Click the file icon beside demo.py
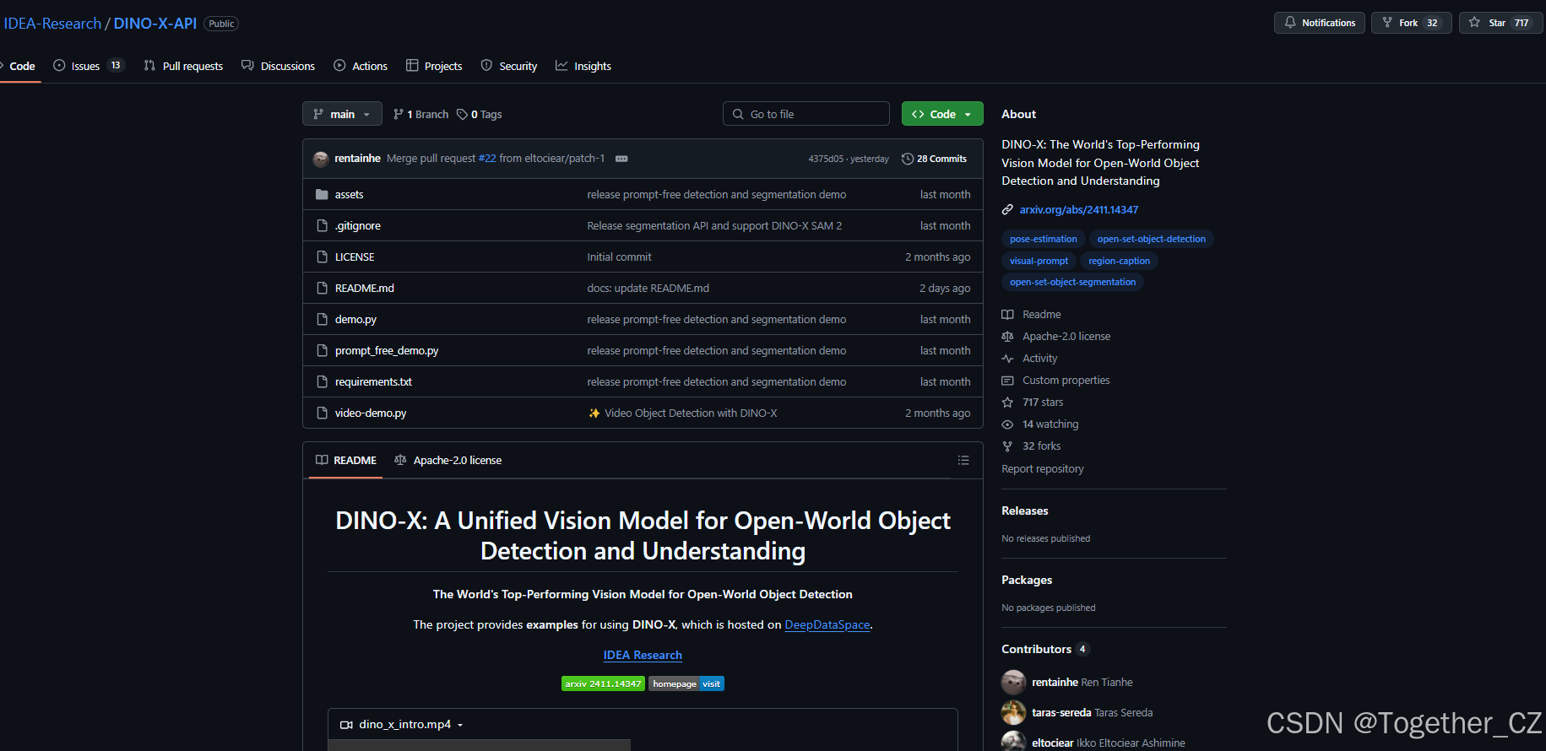 tap(322, 319)
